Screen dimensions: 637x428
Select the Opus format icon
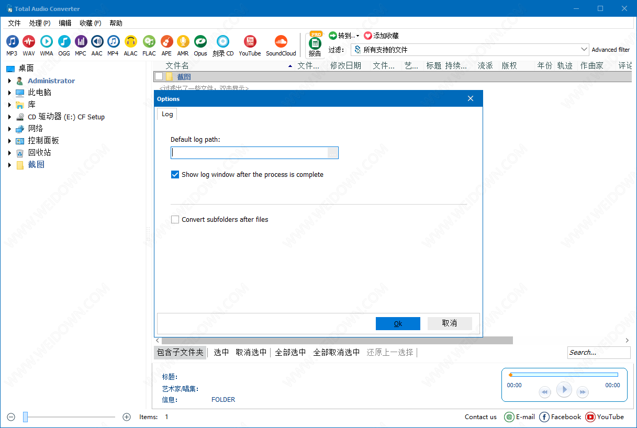(200, 42)
